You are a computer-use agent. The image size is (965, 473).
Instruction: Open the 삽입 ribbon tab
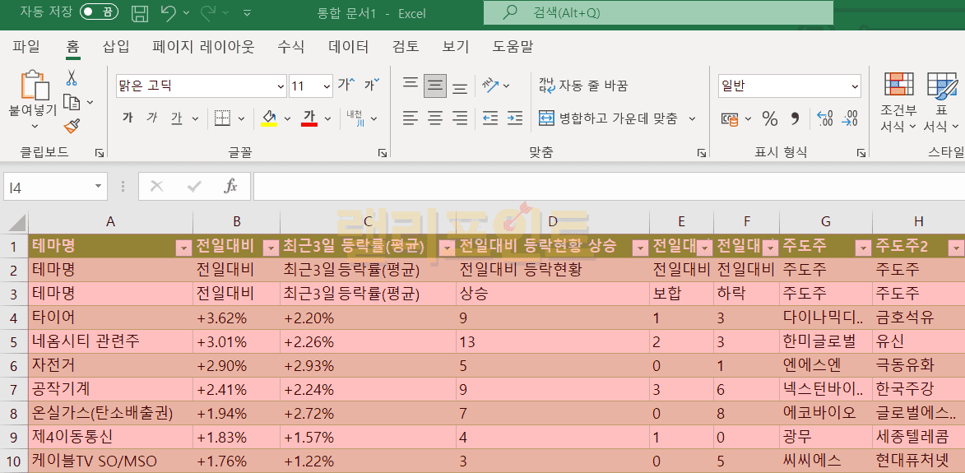pos(116,47)
